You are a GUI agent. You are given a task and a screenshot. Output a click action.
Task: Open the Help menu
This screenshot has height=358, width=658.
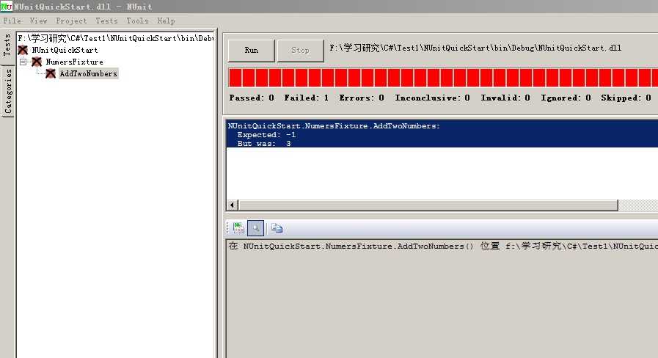tap(167, 21)
